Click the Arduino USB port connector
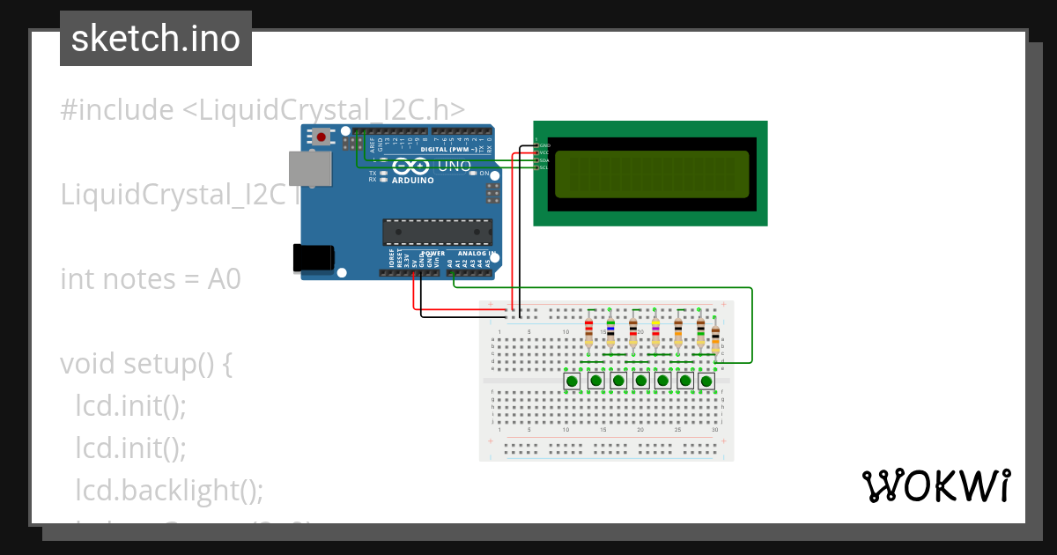Screen dimensions: 1057x555 tap(311, 168)
